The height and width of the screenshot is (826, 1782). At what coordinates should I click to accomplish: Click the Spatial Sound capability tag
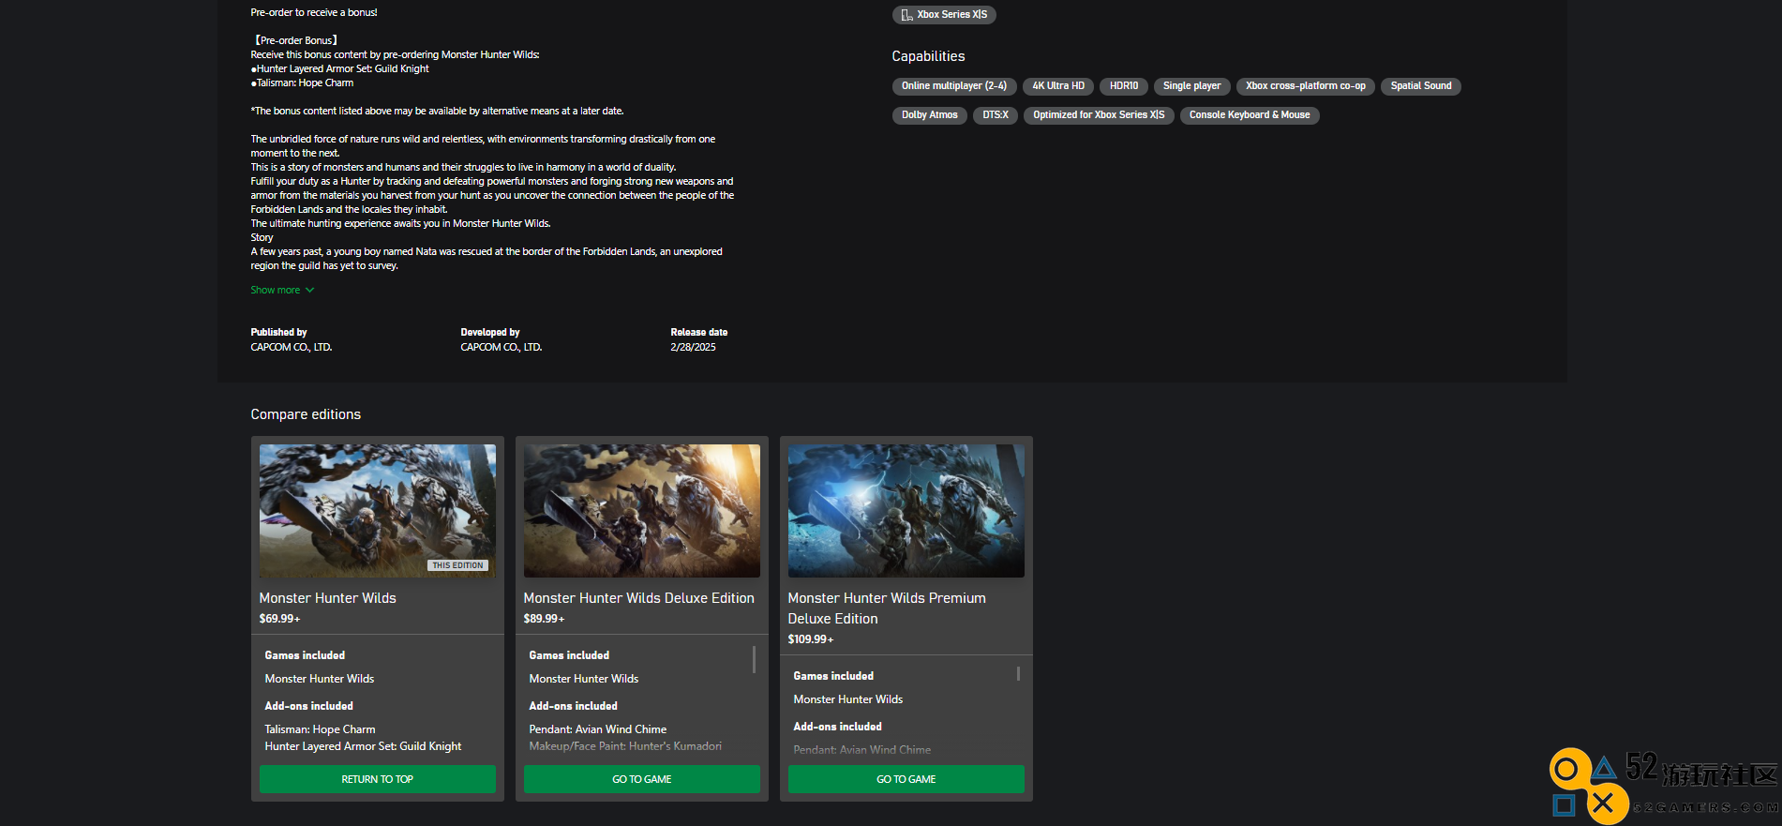(x=1421, y=86)
